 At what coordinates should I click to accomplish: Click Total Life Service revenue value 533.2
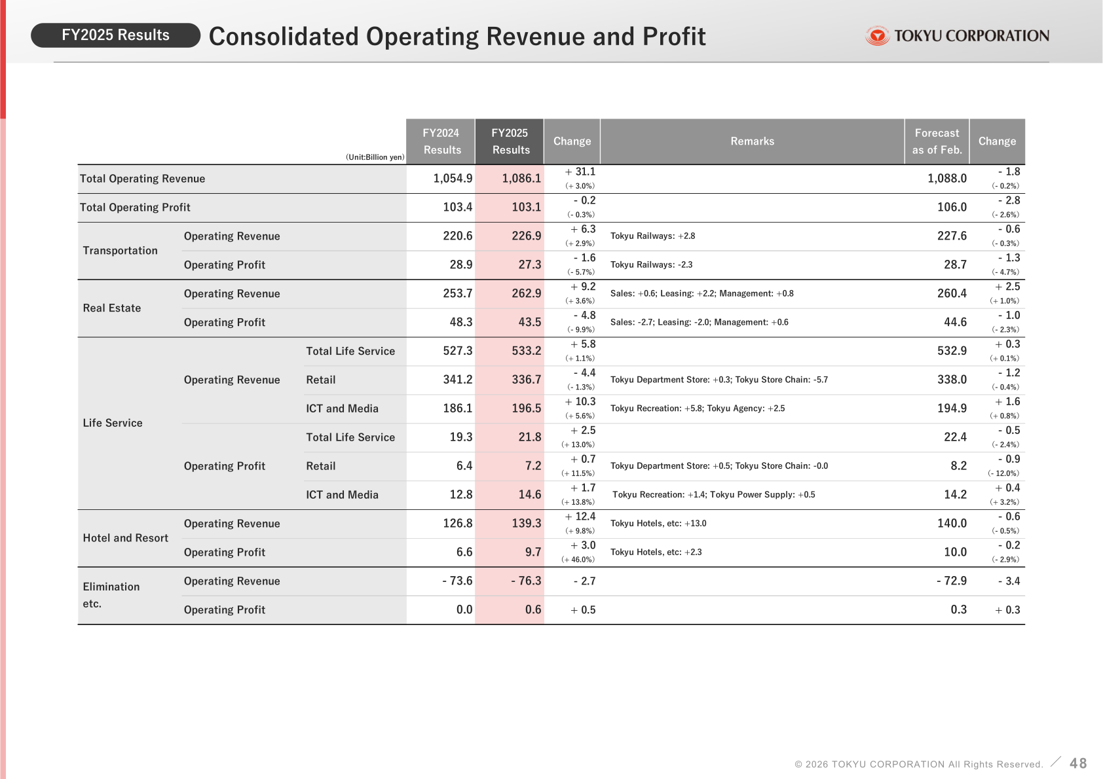527,352
